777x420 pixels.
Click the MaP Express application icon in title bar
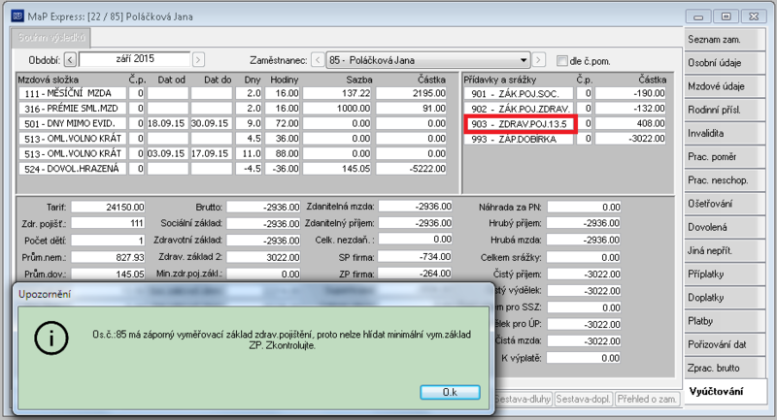17,16
